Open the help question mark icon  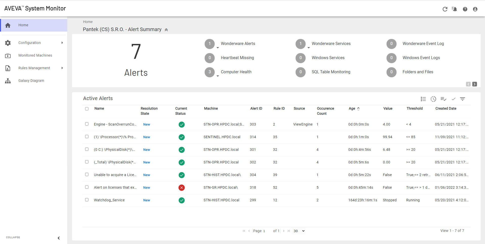point(465,9)
